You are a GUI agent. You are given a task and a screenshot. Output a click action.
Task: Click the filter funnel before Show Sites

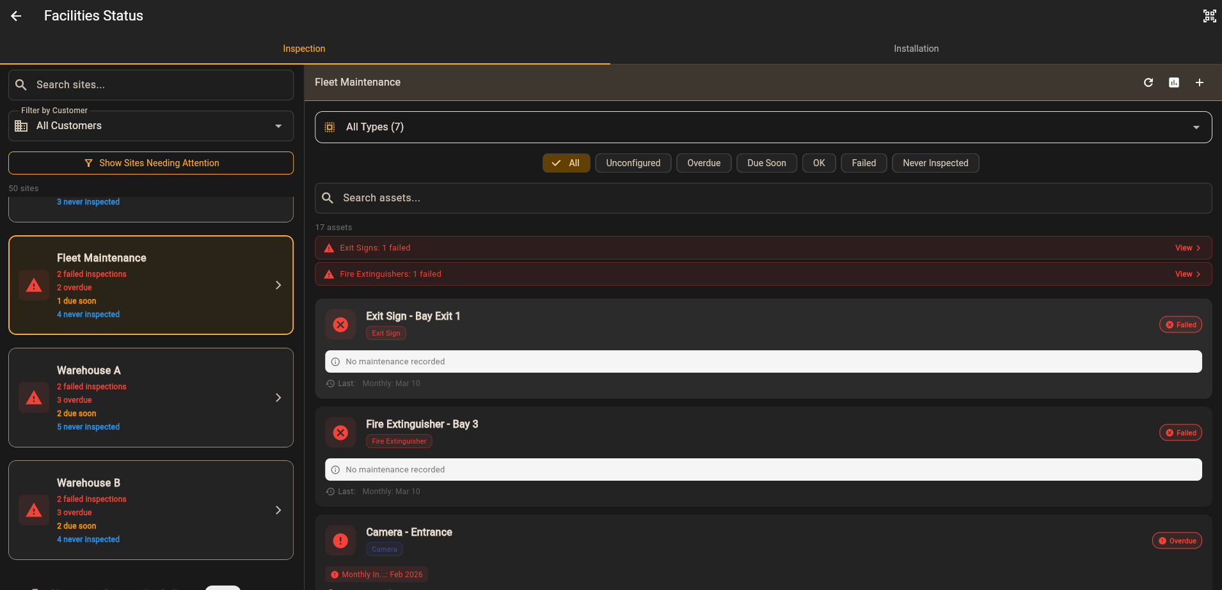[88, 163]
